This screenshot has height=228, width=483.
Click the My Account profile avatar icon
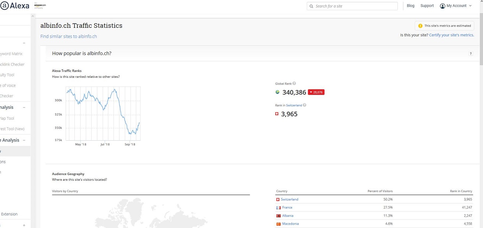[x=443, y=6]
